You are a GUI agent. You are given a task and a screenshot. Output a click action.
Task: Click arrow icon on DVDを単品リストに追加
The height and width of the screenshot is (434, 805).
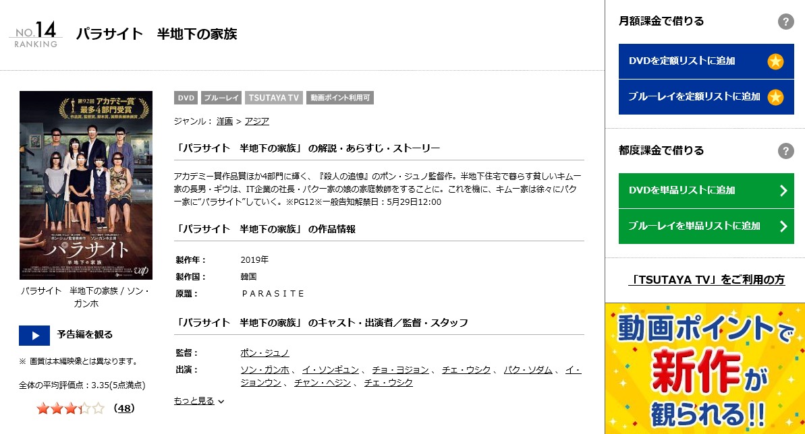point(783,191)
